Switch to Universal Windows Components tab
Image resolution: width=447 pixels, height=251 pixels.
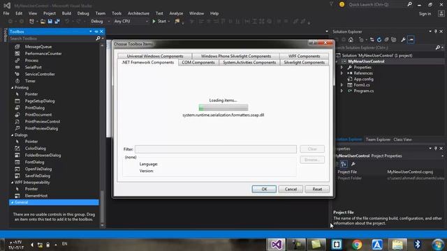tap(155, 56)
